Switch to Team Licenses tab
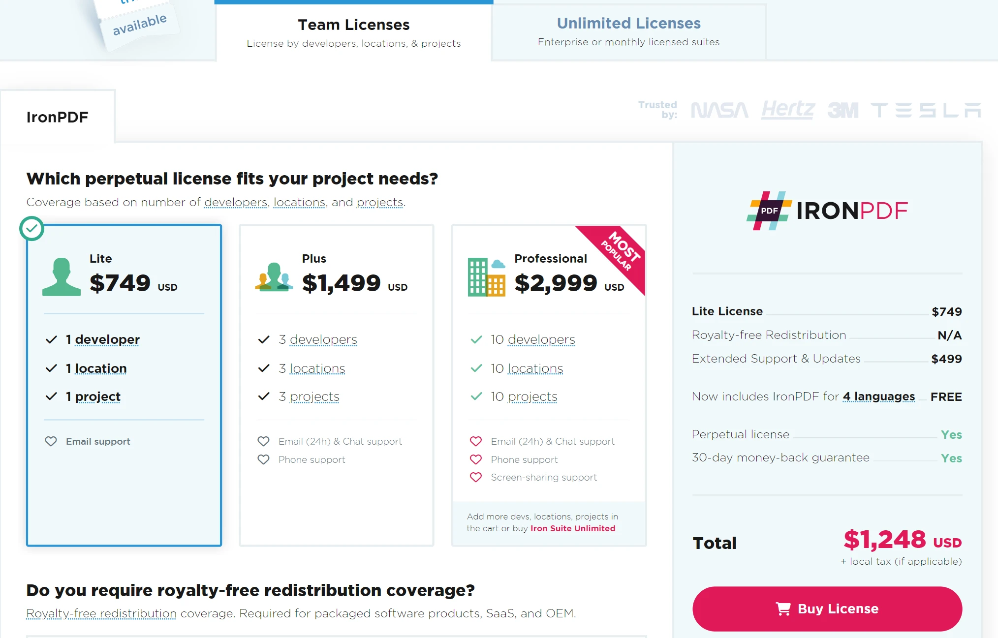Screen dimensions: 998x638 pos(354,29)
